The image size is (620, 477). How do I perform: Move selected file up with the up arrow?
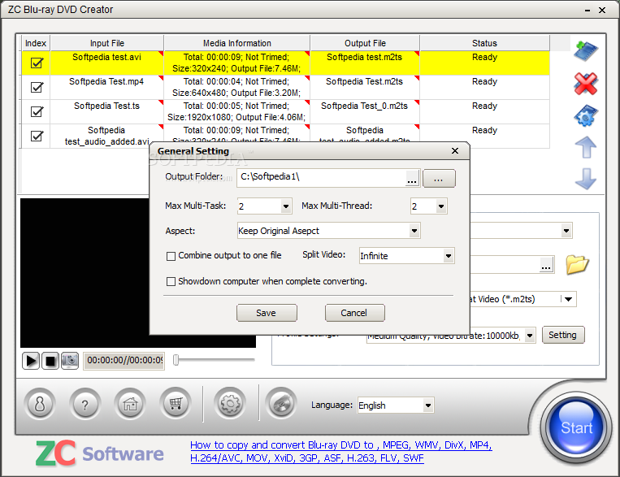coord(586,147)
